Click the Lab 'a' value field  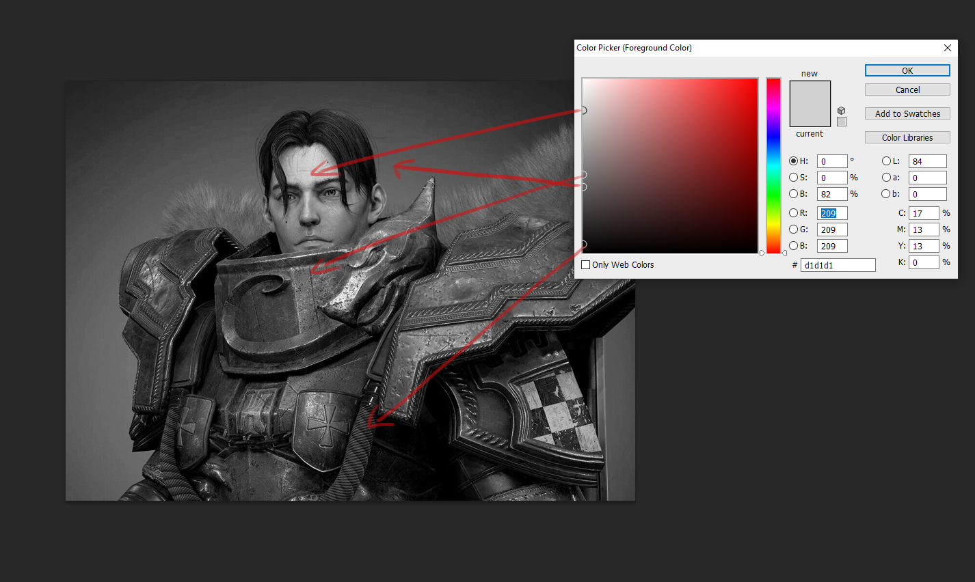(x=928, y=178)
